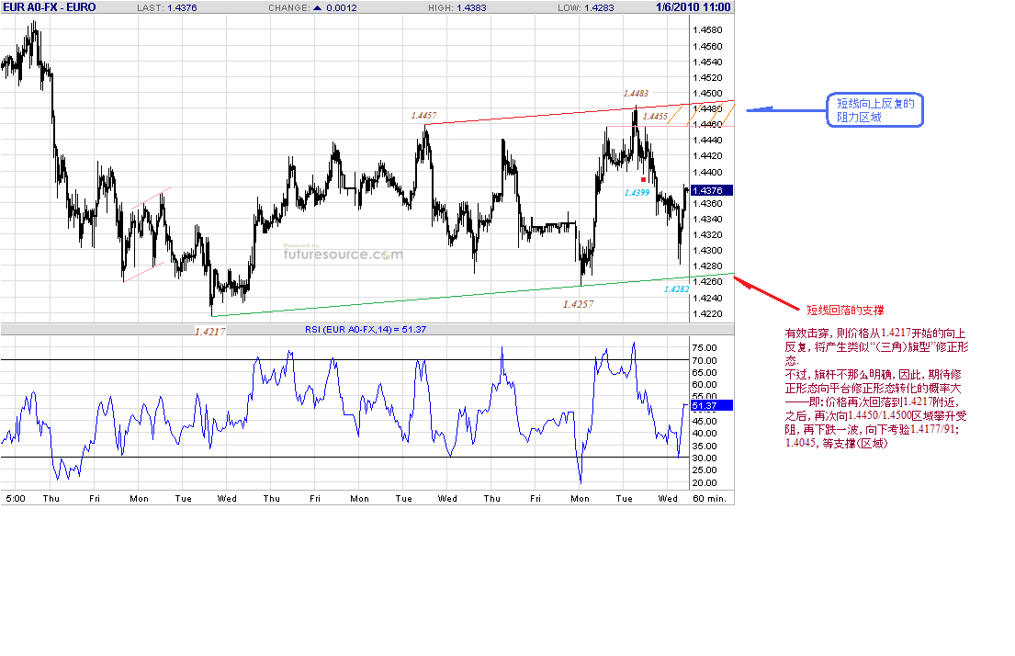Select the CHANGE 0.0012 value

coord(341,7)
